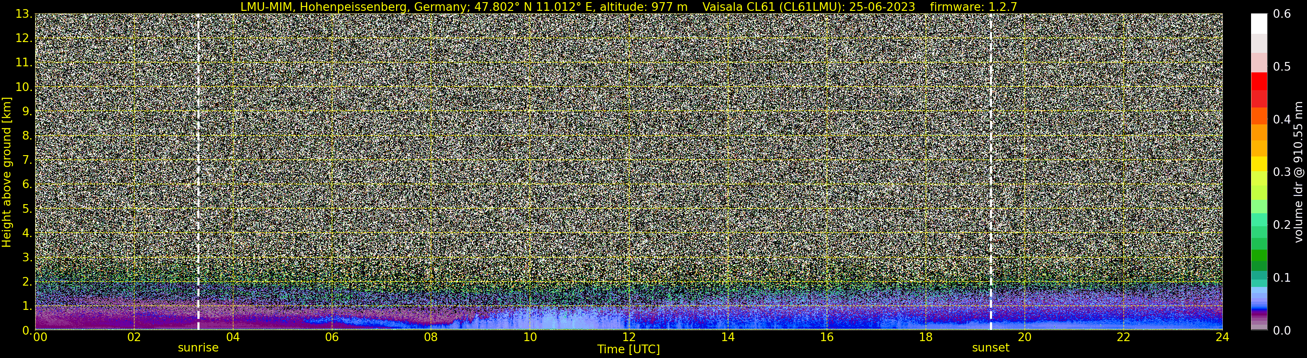
Task: Click time axis tick 04
Action: coord(233,337)
